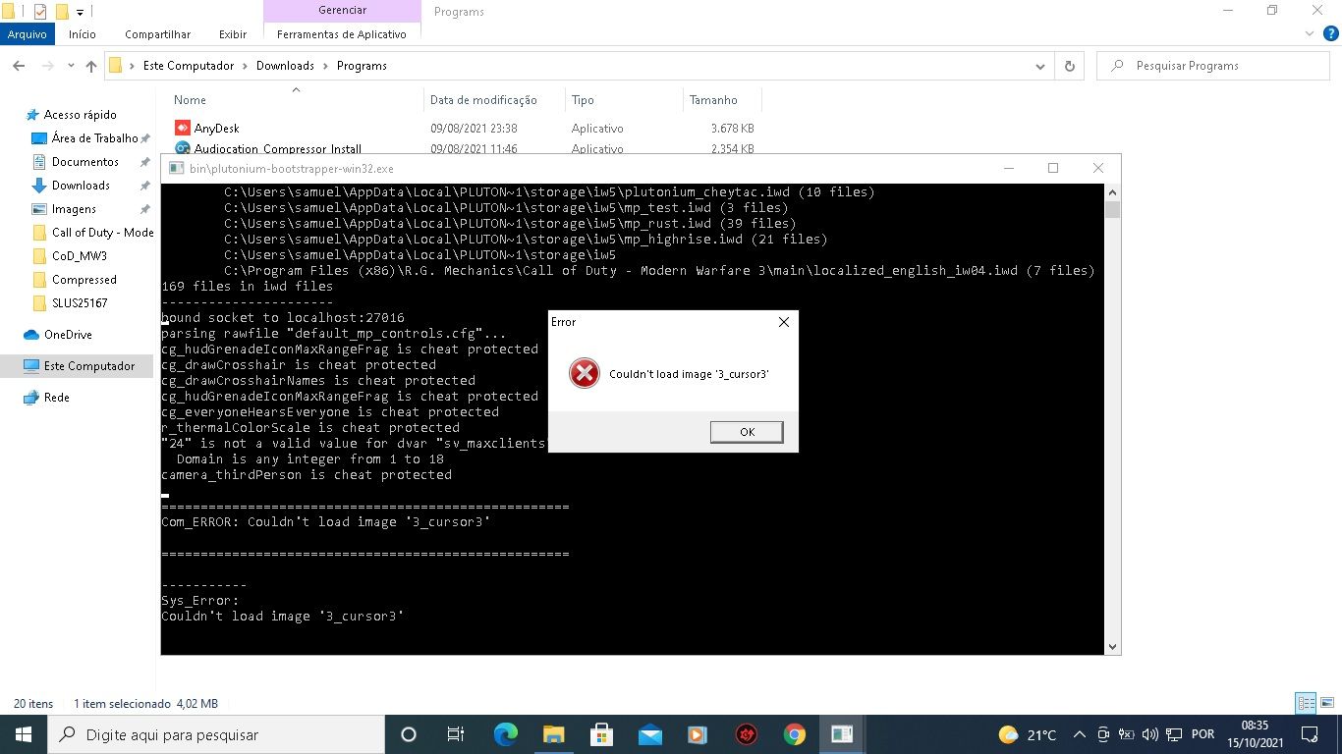The height and width of the screenshot is (754, 1342).
Task: Sort by the Tamanho column header
Action: (713, 100)
